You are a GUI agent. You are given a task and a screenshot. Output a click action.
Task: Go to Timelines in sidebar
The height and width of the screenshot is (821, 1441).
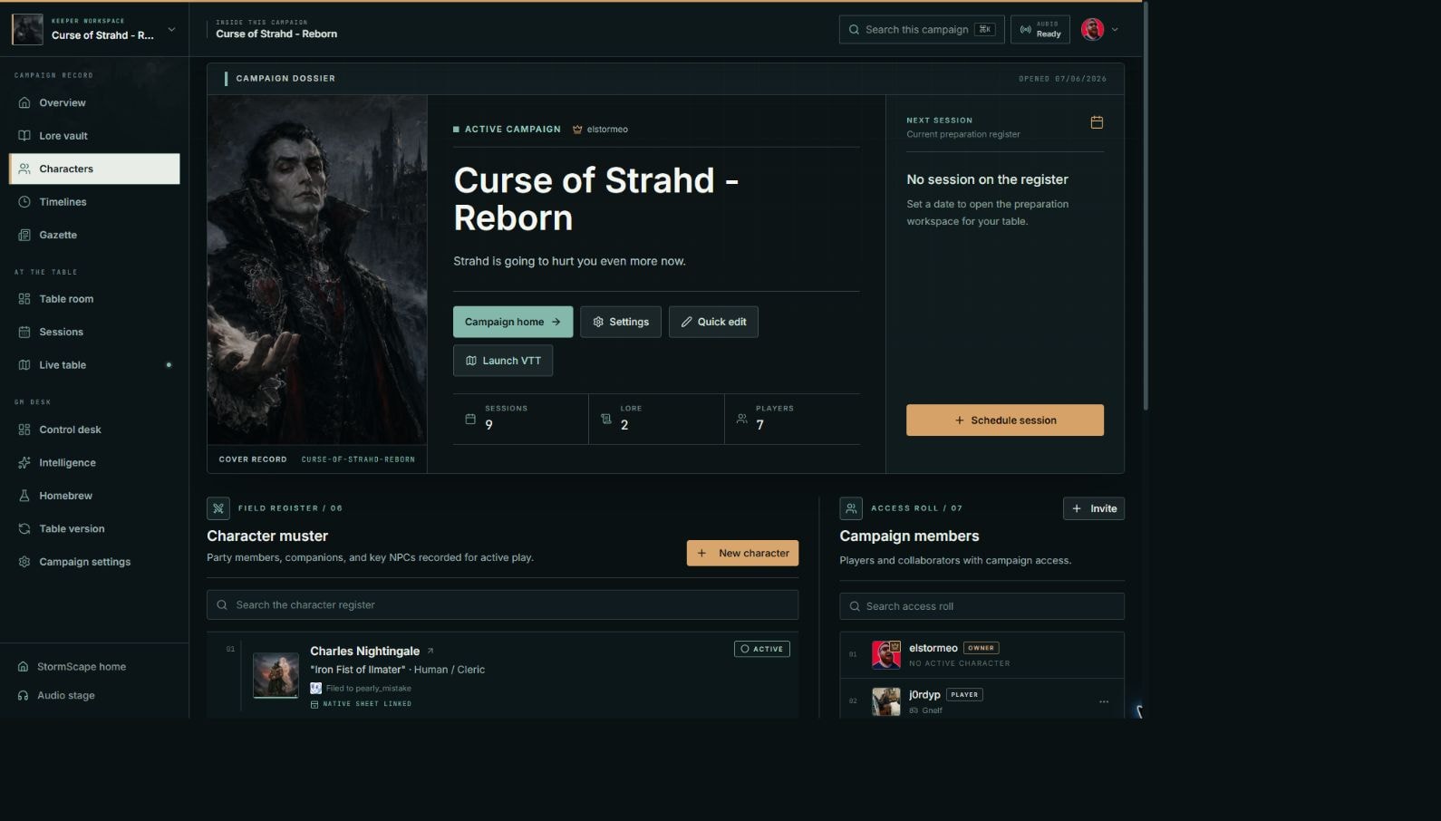pos(94,202)
